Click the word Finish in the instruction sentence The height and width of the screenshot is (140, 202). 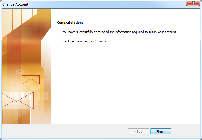point(102,41)
